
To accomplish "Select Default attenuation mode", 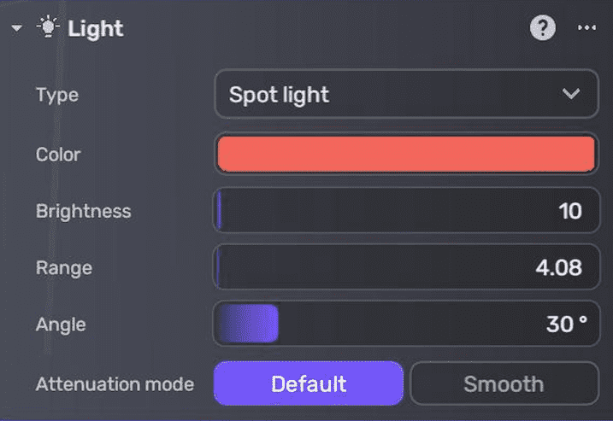I will (x=308, y=383).
